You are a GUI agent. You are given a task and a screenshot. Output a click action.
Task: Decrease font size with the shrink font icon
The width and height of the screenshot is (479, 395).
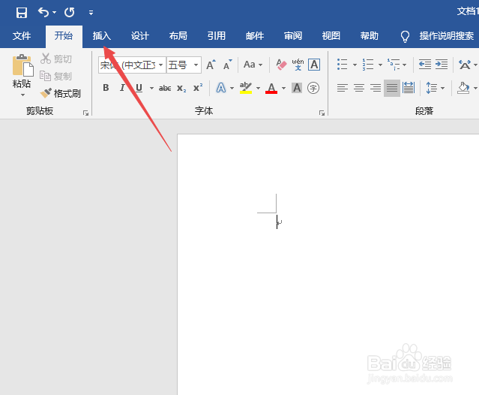(228, 65)
